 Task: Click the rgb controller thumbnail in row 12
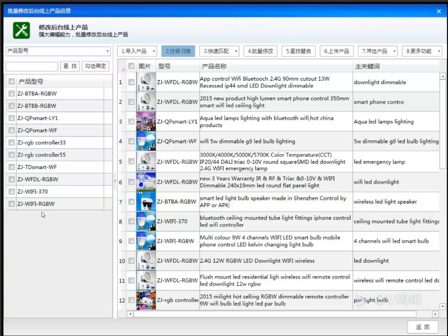[146, 300]
